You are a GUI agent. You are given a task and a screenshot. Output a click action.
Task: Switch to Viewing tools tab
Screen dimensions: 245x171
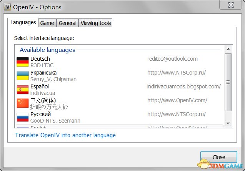[96, 23]
